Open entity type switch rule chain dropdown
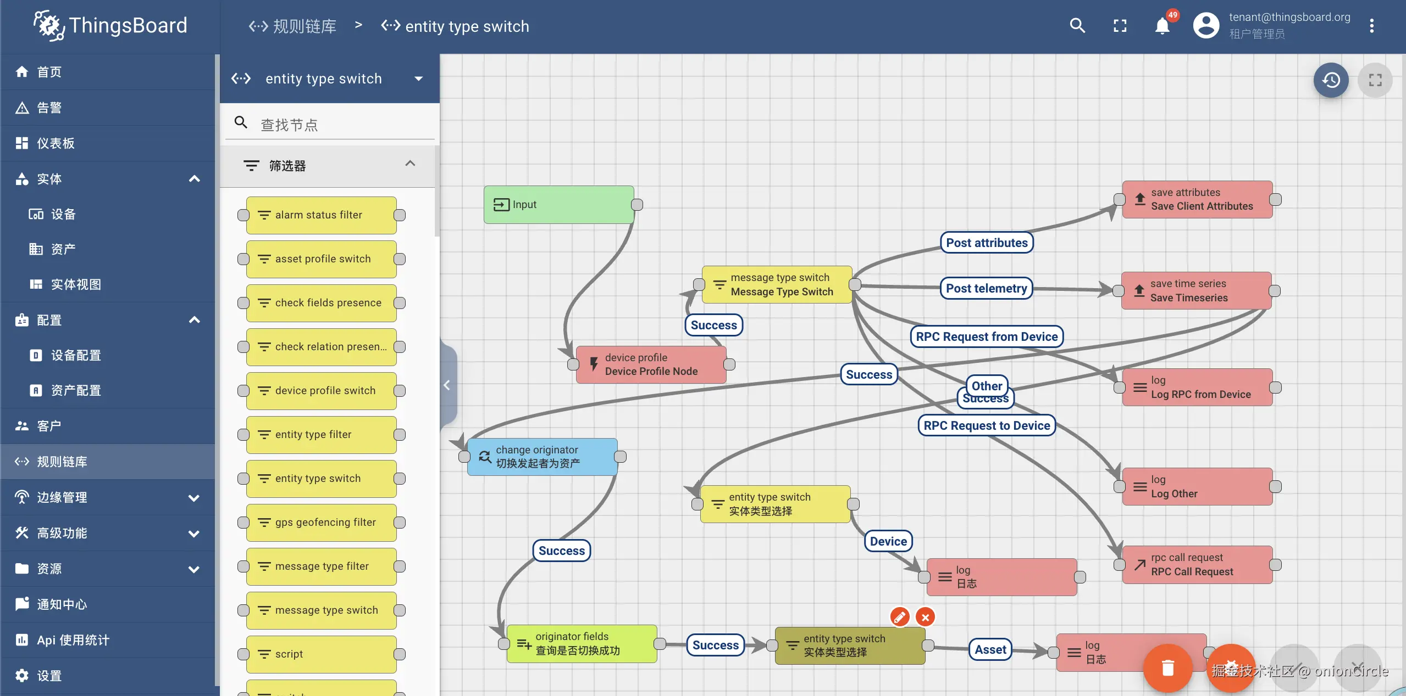 pyautogui.click(x=419, y=79)
